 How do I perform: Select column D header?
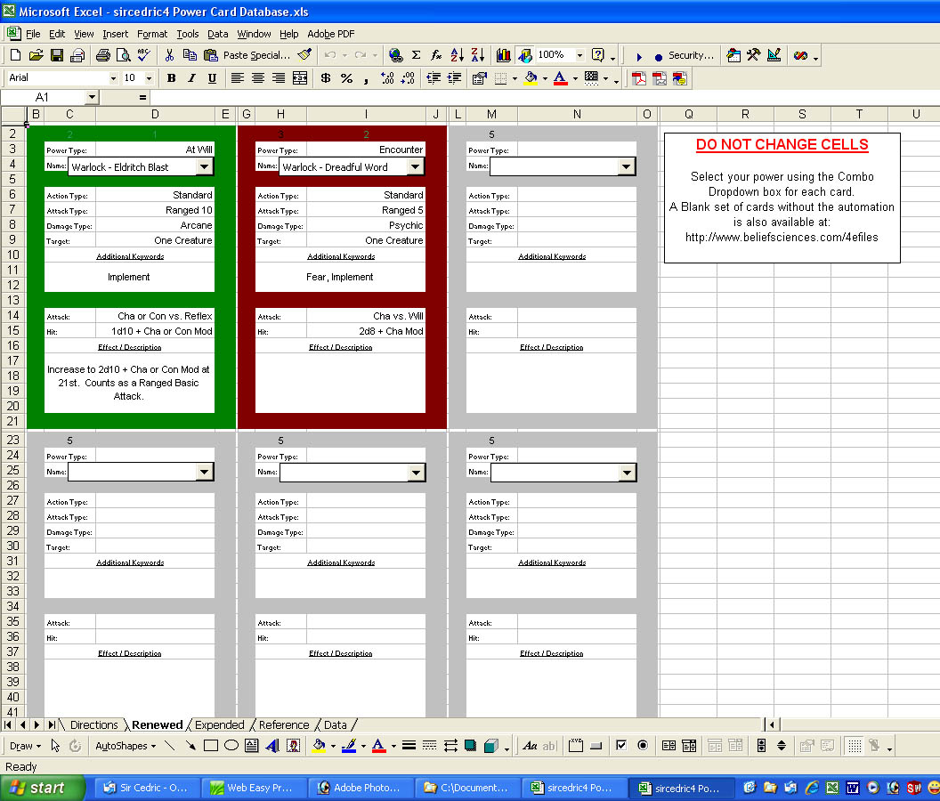pyautogui.click(x=155, y=115)
